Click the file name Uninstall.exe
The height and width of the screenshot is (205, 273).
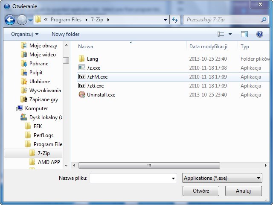coord(101,95)
